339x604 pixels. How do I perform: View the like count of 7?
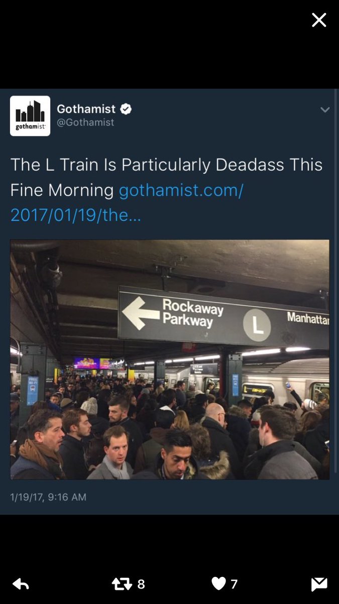[x=234, y=584]
